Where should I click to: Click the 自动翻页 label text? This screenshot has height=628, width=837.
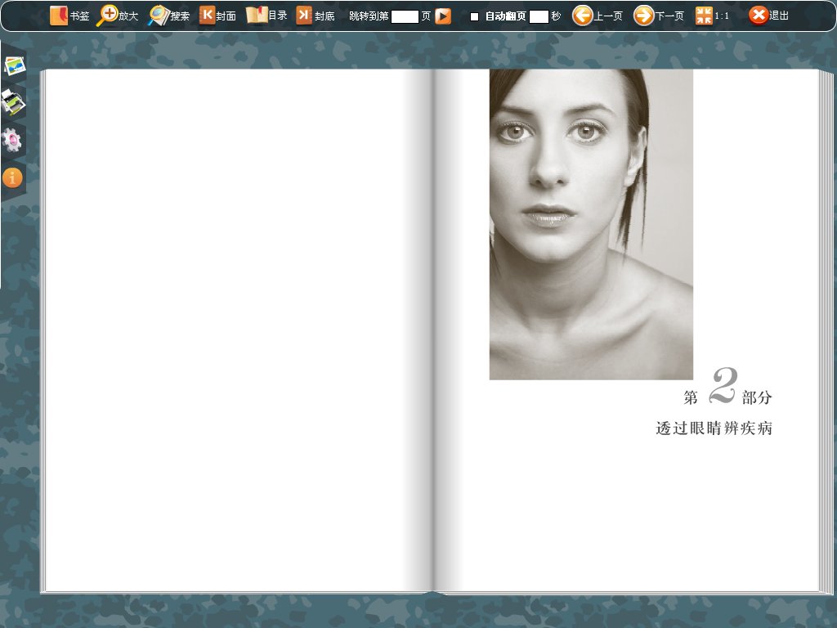point(505,16)
